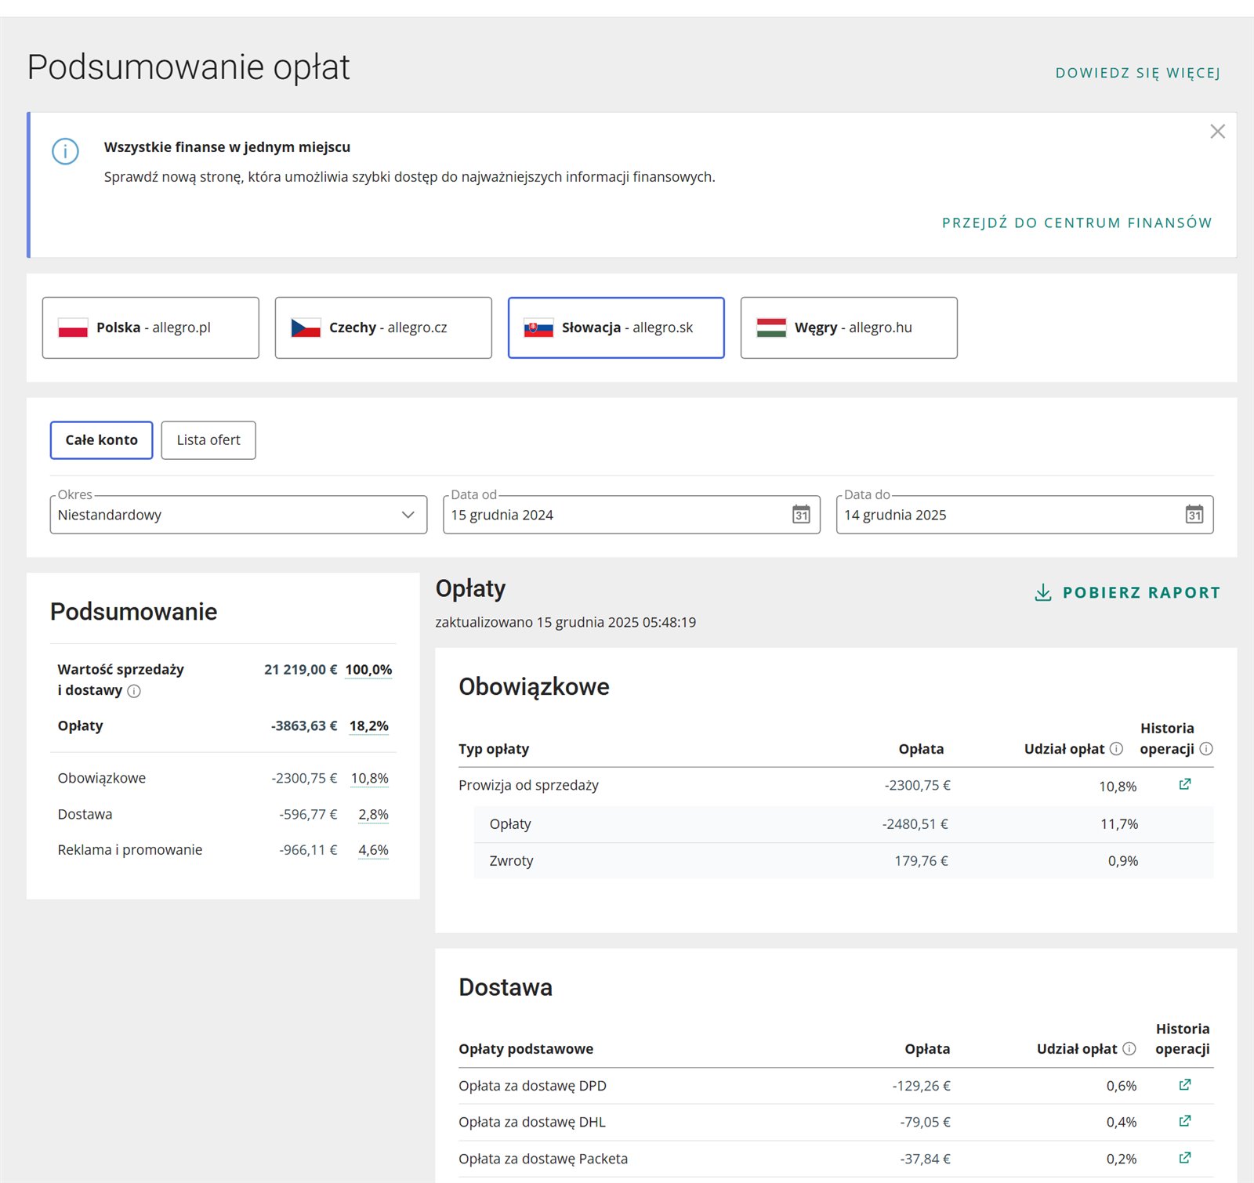Open calendar picker for Data od
1254x1183 pixels.
point(800,515)
